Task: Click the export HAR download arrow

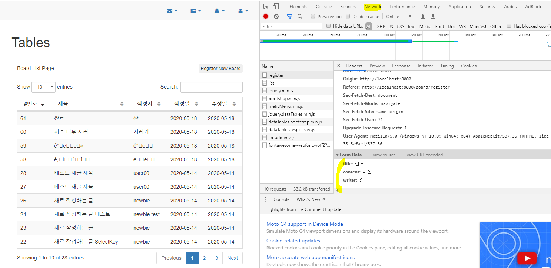Action: pyautogui.click(x=433, y=16)
